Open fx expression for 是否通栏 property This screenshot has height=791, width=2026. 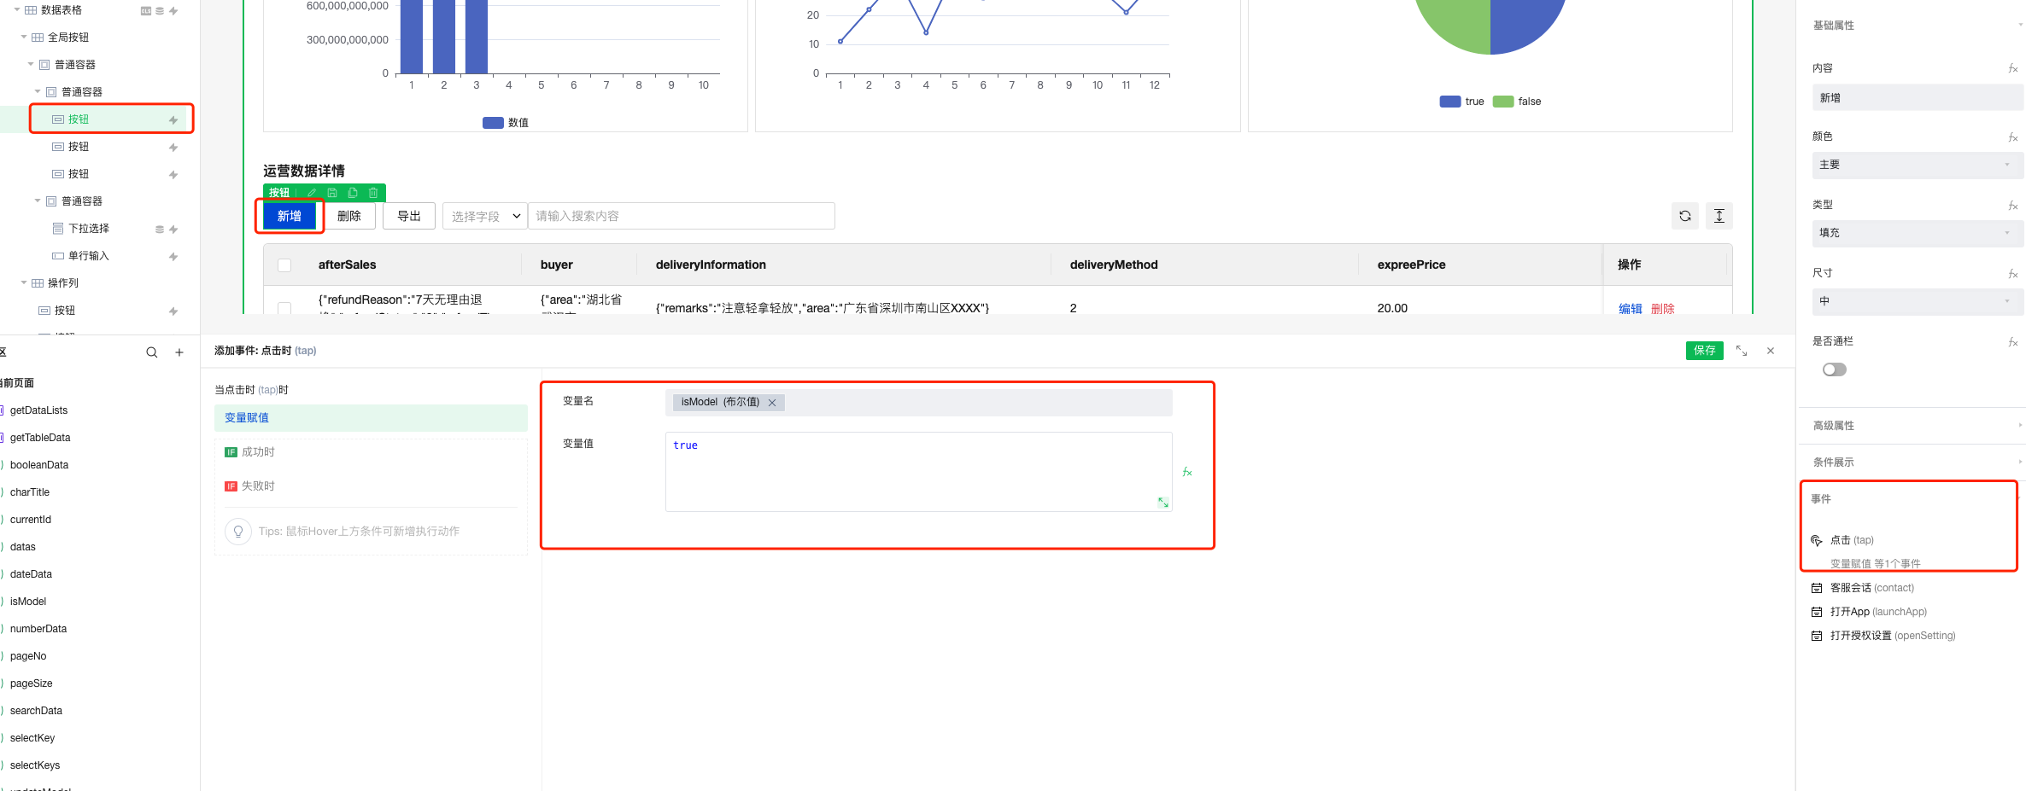[x=2013, y=341]
